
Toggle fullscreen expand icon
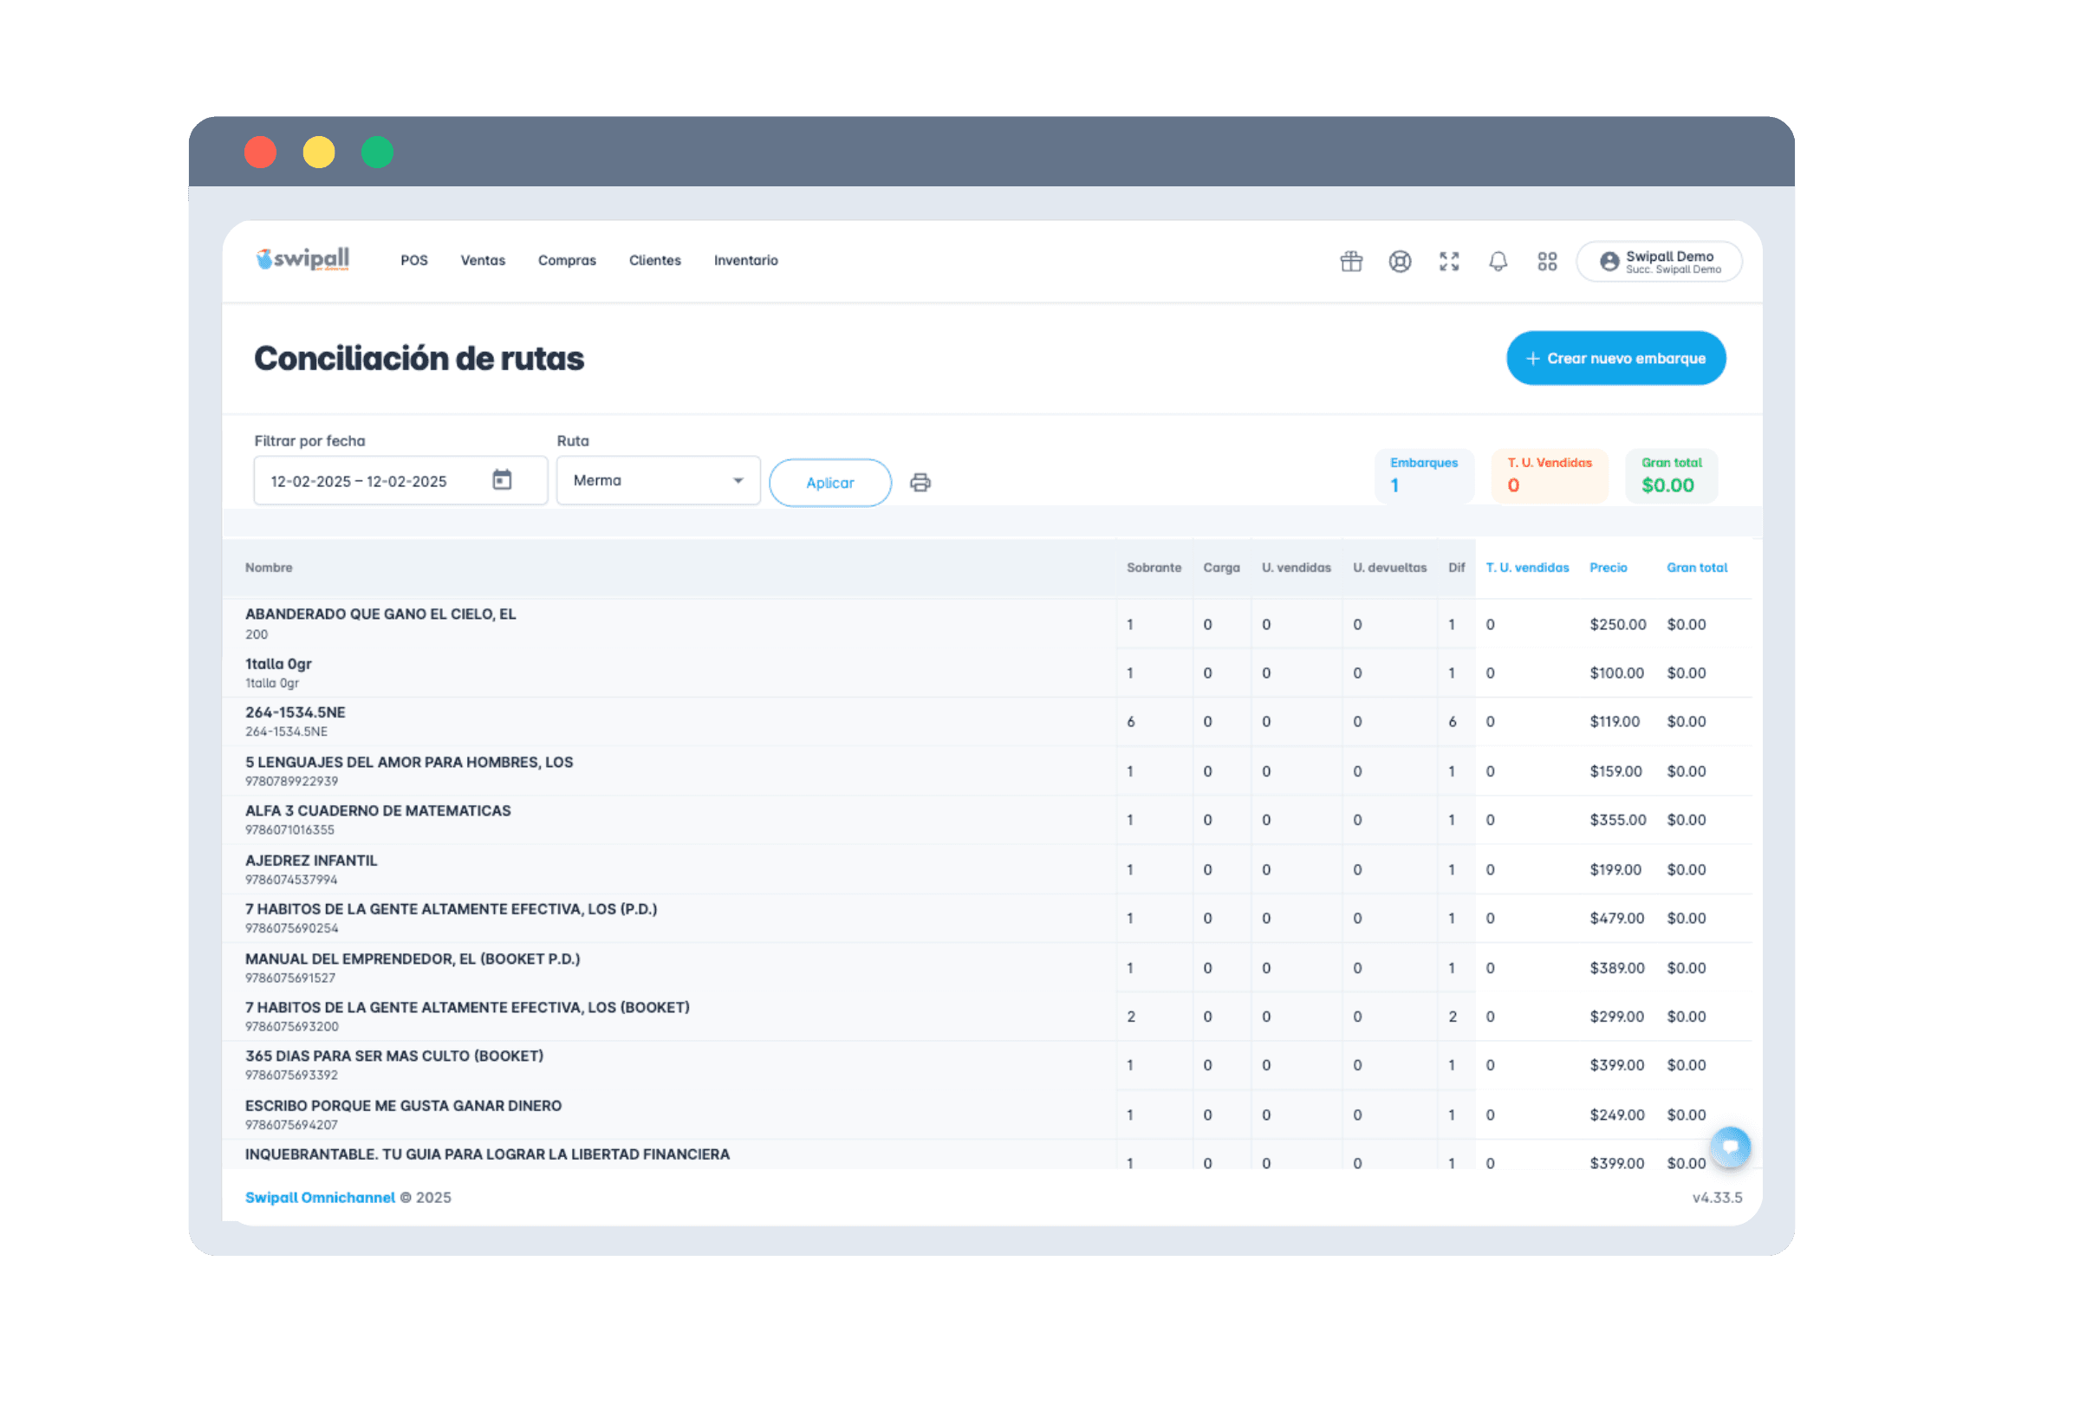tap(1449, 261)
